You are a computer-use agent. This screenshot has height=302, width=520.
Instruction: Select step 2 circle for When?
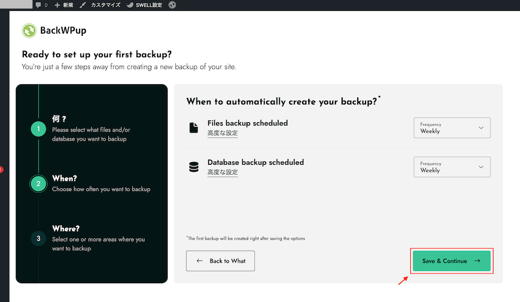tap(38, 183)
